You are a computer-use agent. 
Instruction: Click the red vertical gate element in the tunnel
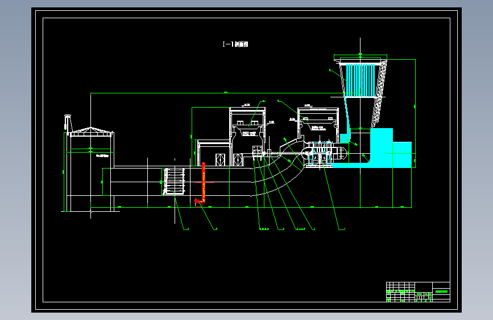[x=204, y=182]
